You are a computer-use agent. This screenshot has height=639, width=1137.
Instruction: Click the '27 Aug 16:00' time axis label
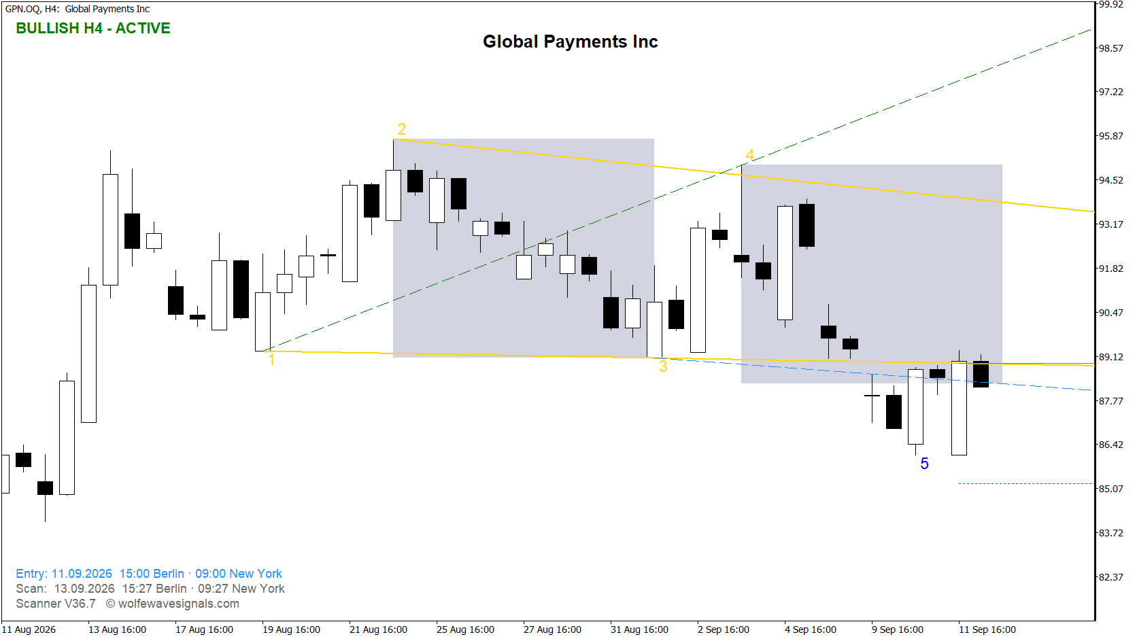(552, 629)
